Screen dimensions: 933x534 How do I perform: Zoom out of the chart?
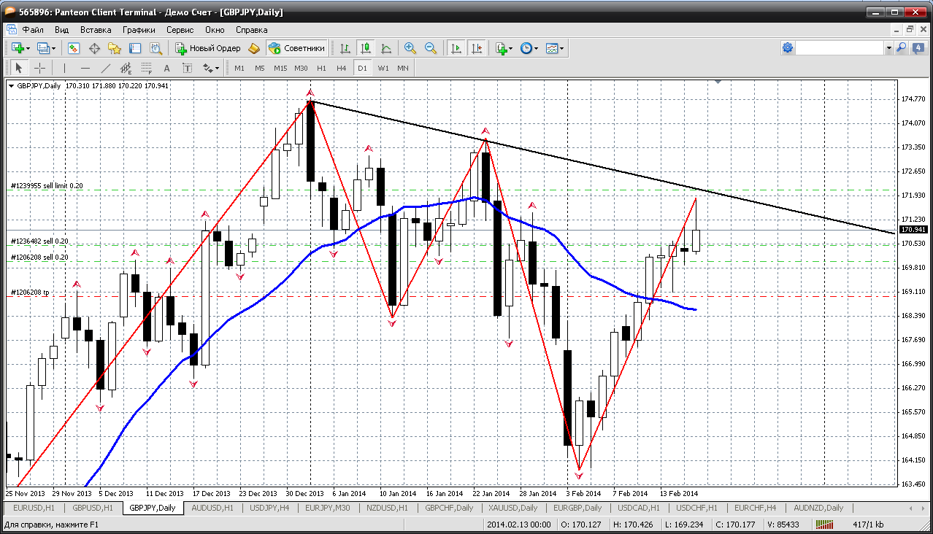431,48
